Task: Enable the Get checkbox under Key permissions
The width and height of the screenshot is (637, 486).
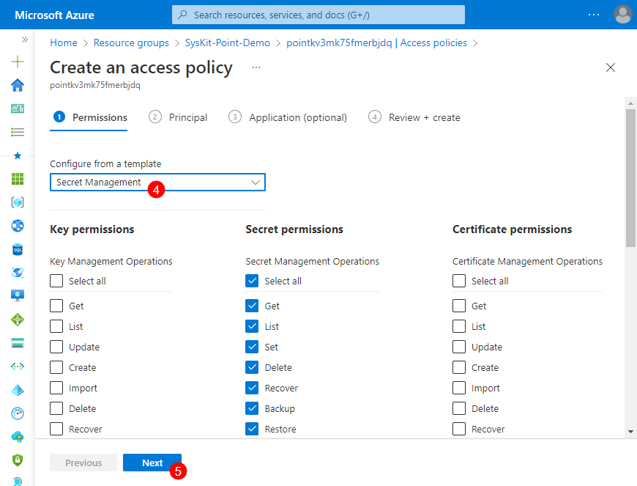Action: tap(56, 306)
